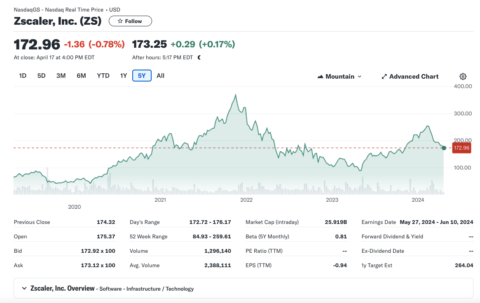Click the 2022 label on chart axis
480x303 pixels.
click(246, 200)
